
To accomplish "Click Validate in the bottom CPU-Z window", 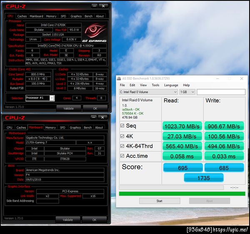I will click(68, 220).
